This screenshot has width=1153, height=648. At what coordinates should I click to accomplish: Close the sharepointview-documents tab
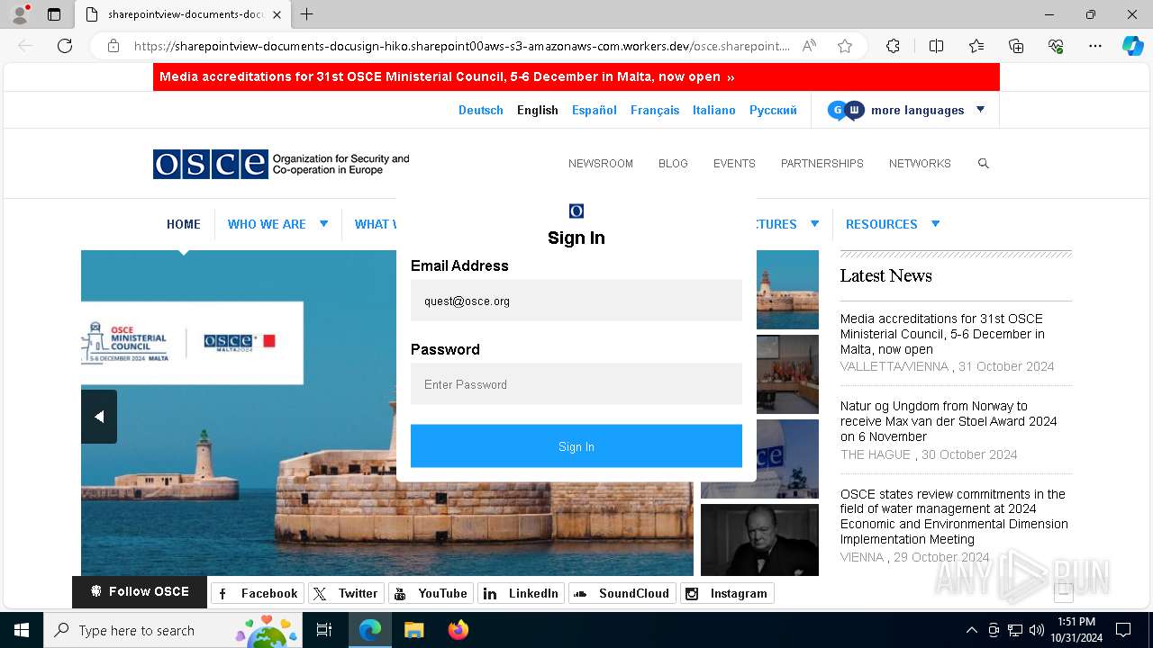tap(277, 14)
